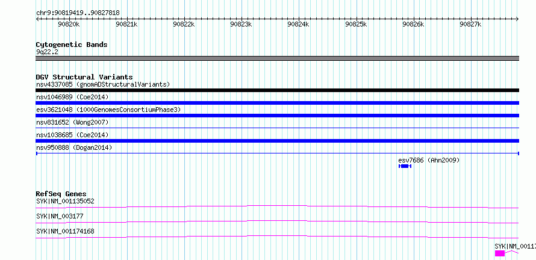Click the 90820k ruler tick label

coord(69,24)
